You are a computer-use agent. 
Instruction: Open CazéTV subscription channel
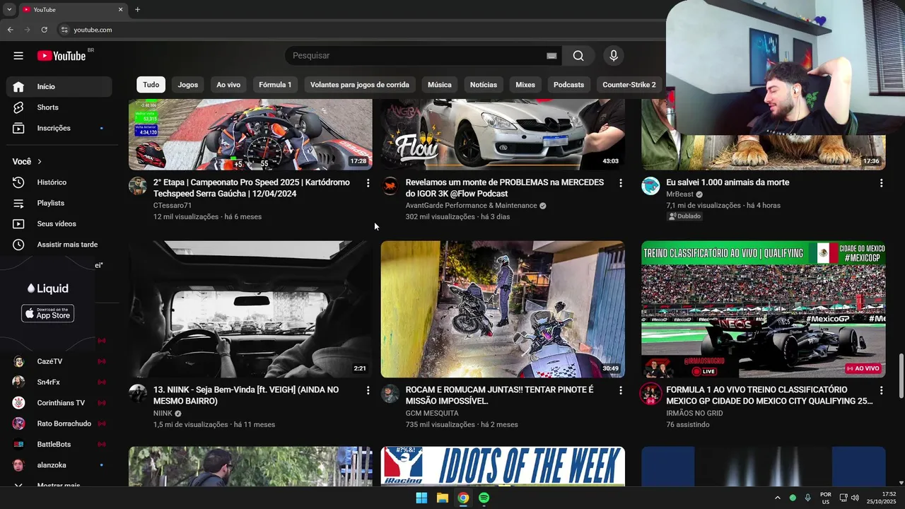[x=59, y=361]
